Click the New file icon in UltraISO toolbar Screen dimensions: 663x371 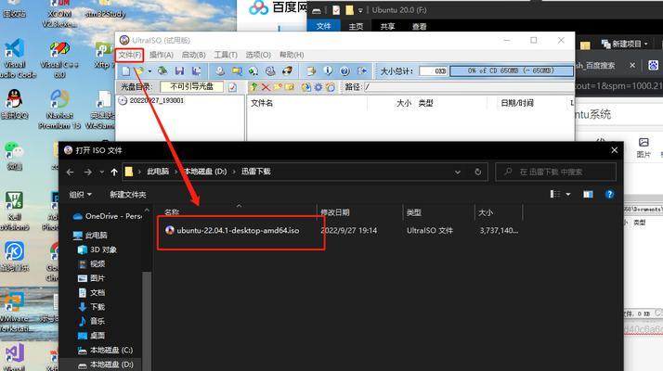click(x=126, y=71)
